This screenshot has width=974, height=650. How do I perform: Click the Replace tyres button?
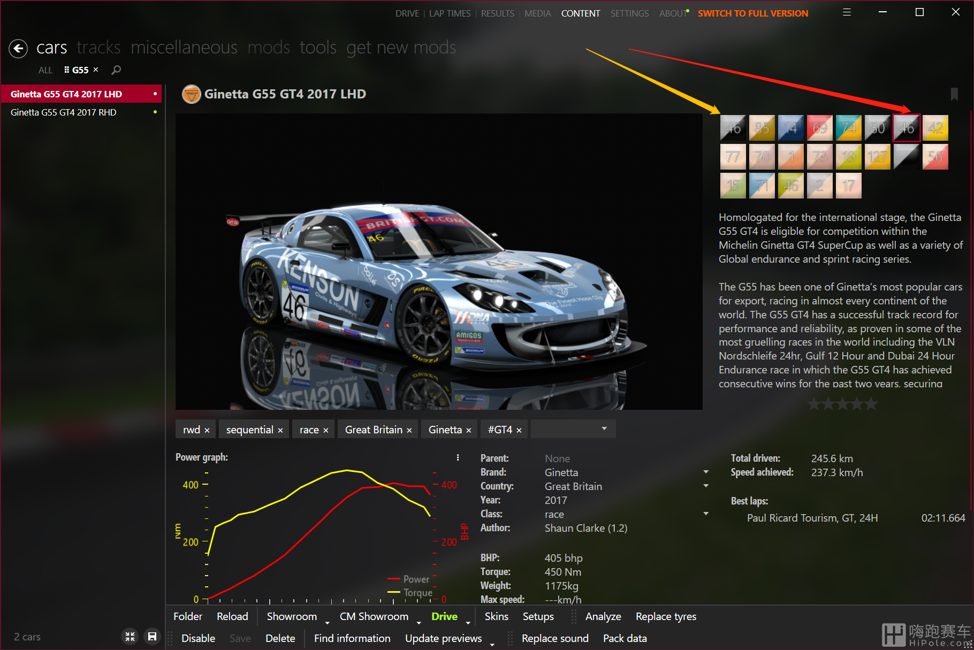point(666,616)
